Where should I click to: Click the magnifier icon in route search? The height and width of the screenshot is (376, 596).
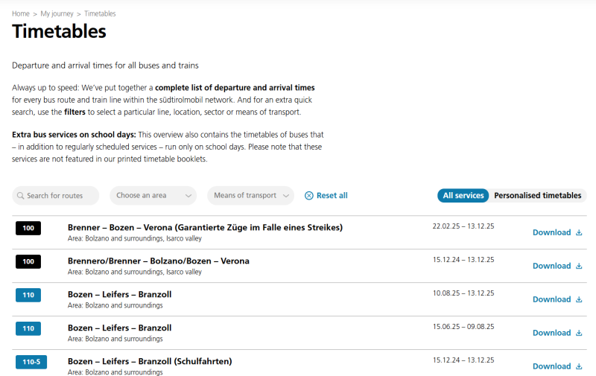20,196
